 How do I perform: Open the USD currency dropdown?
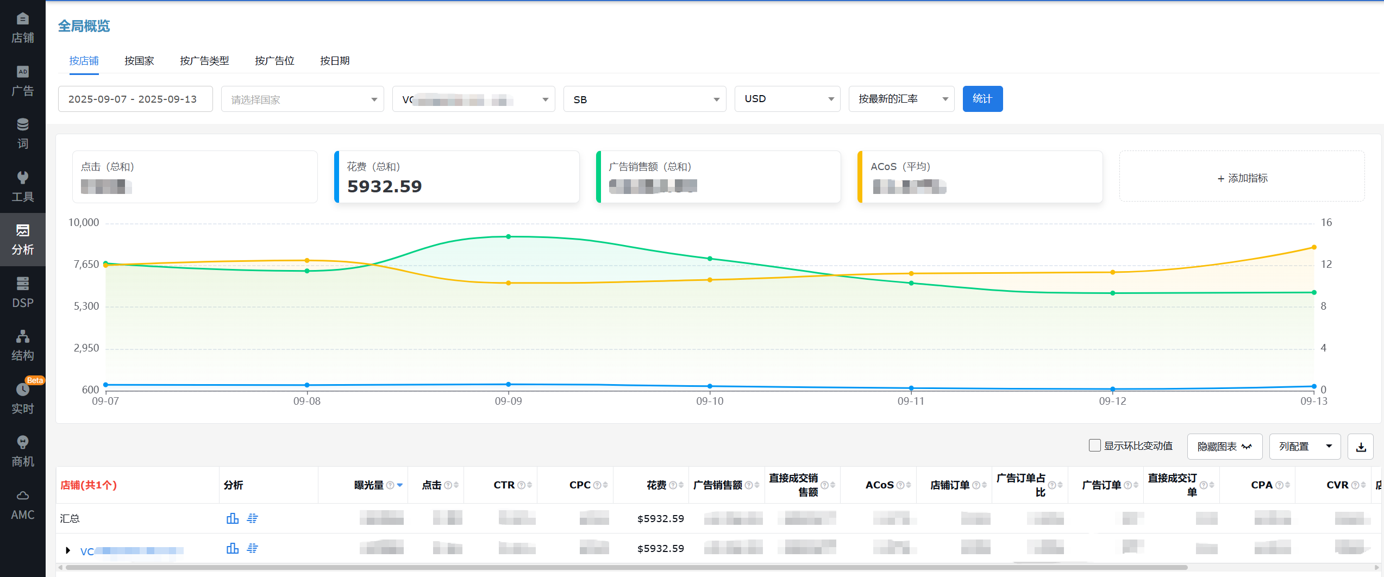point(787,99)
